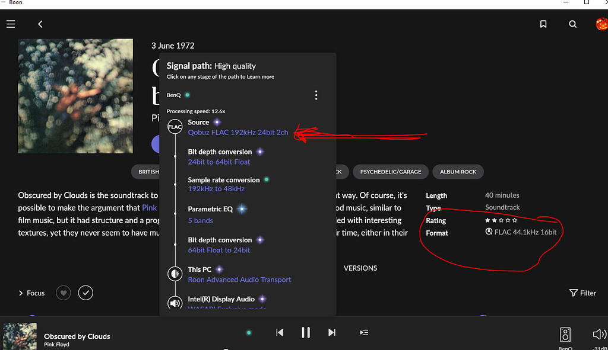
Task: Open the bookmark icon in the top bar
Action: 543,24
